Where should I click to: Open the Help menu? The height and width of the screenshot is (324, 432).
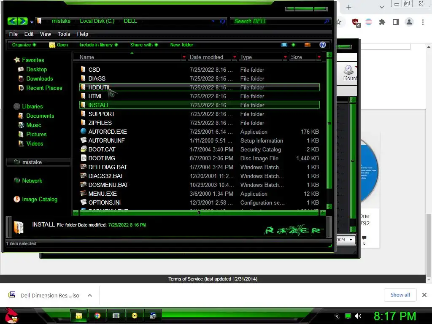82,34
